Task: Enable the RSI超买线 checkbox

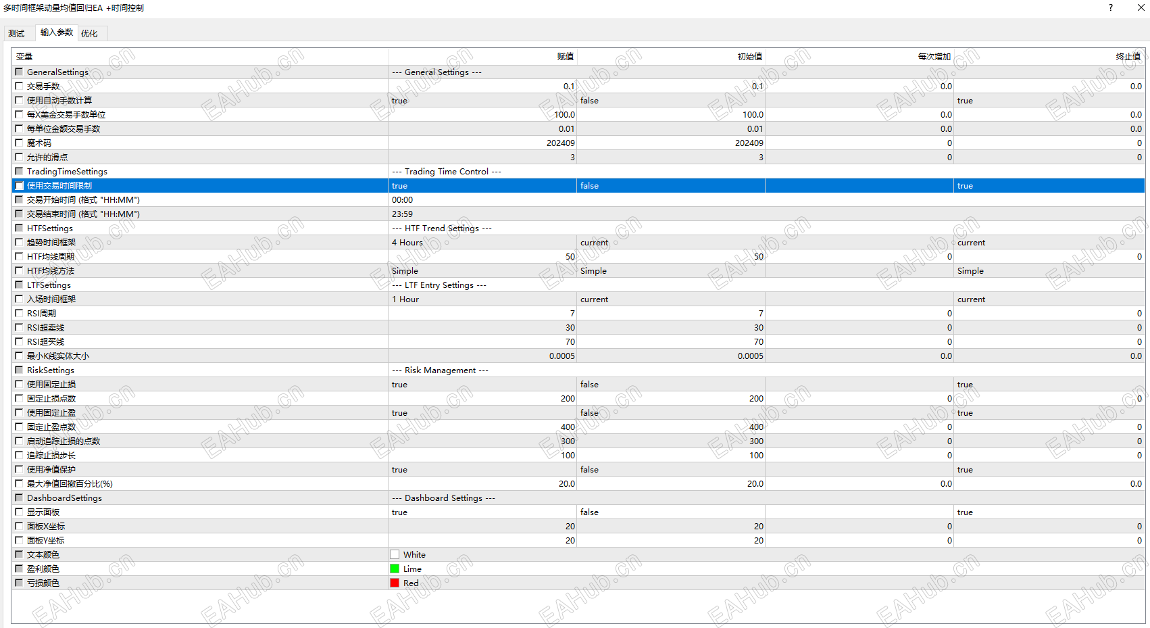Action: [19, 341]
